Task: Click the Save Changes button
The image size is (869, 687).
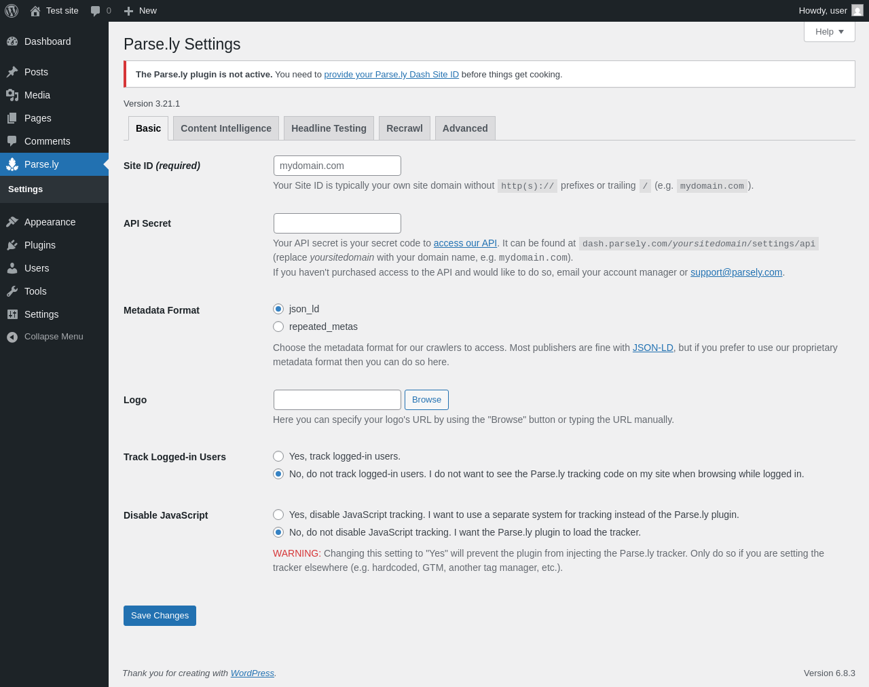Action: 160,616
